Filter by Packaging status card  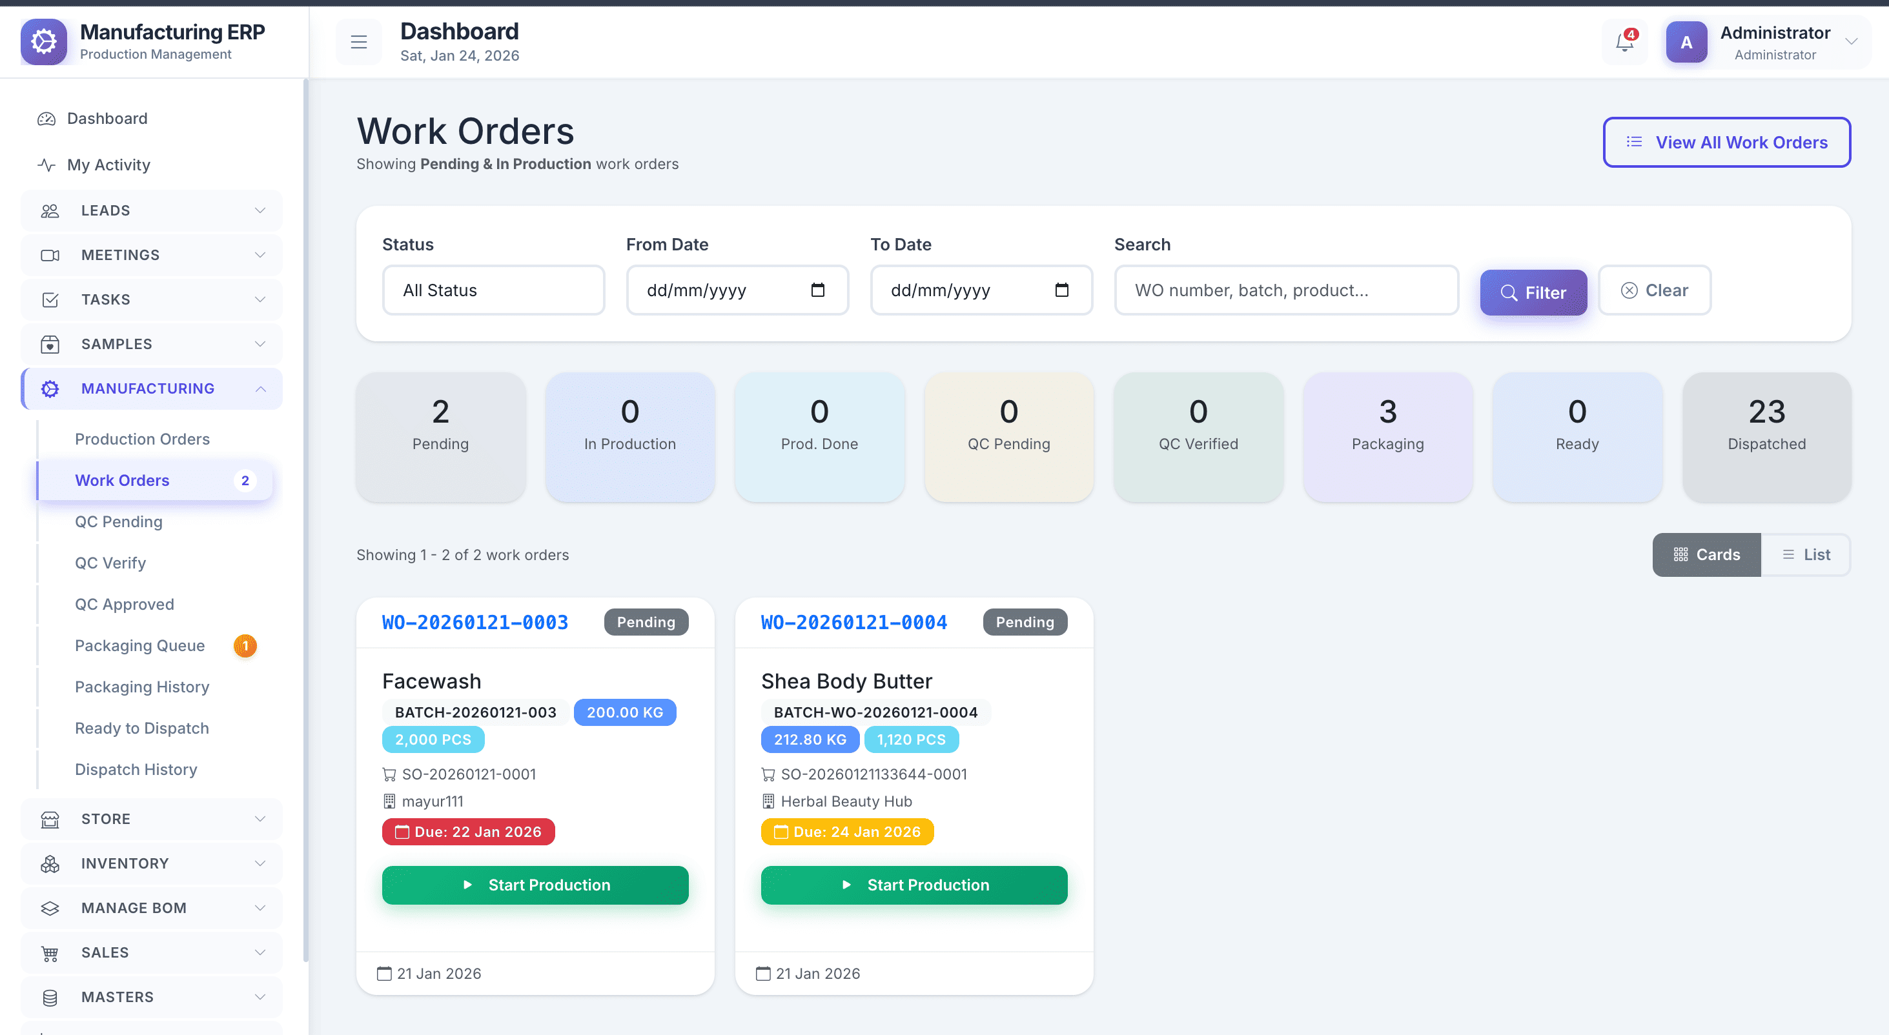1387,437
